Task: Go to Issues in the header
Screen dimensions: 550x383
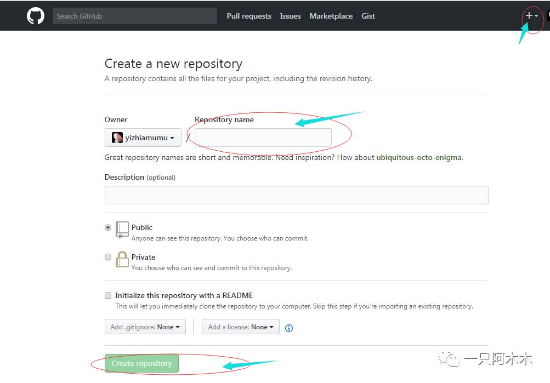Action: pyautogui.click(x=291, y=16)
